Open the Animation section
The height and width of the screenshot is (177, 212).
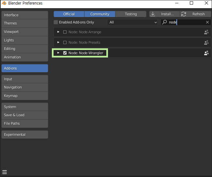pos(25,57)
